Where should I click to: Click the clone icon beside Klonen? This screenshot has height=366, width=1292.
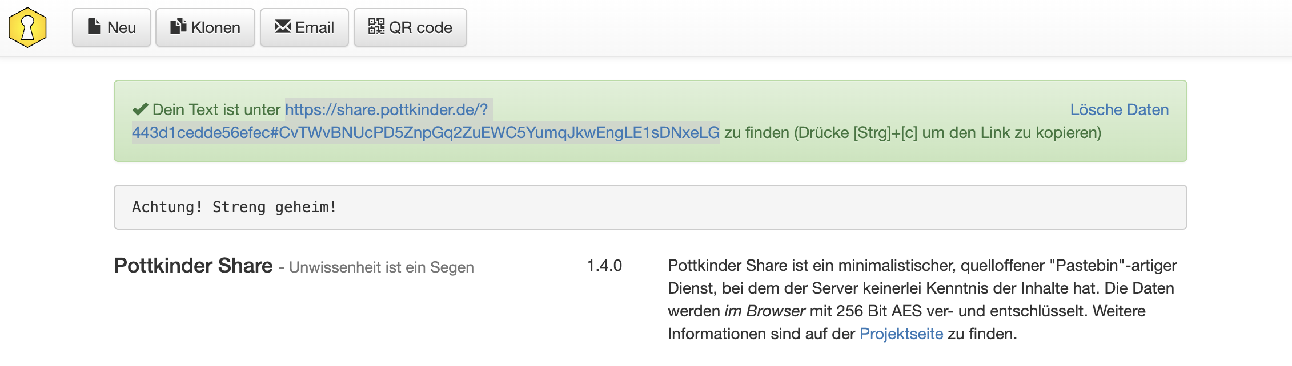(178, 27)
